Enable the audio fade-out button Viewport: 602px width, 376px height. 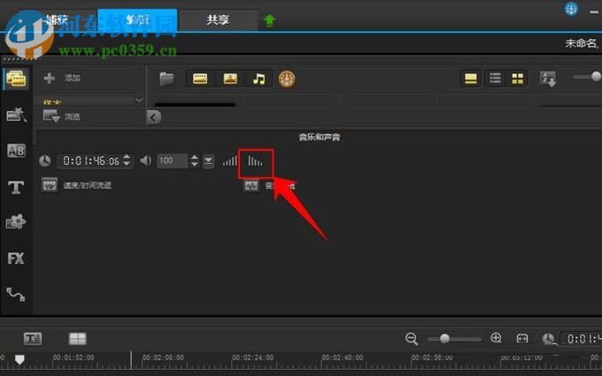[255, 162]
